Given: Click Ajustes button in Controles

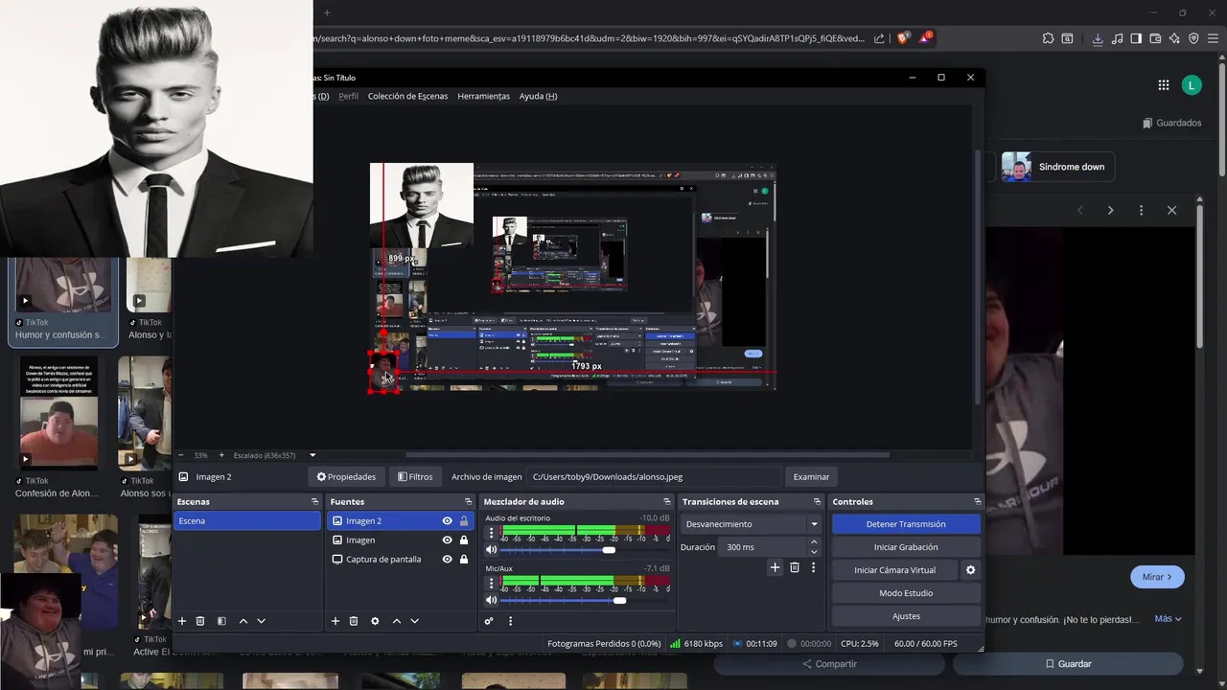Looking at the screenshot, I should [x=906, y=616].
